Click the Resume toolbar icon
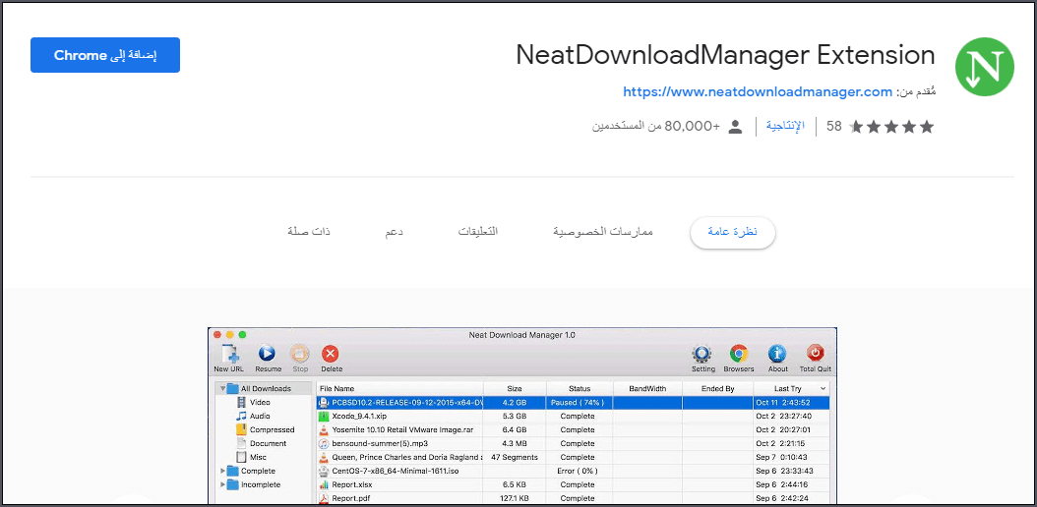Viewport: 1037px width, 507px height. pyautogui.click(x=267, y=353)
